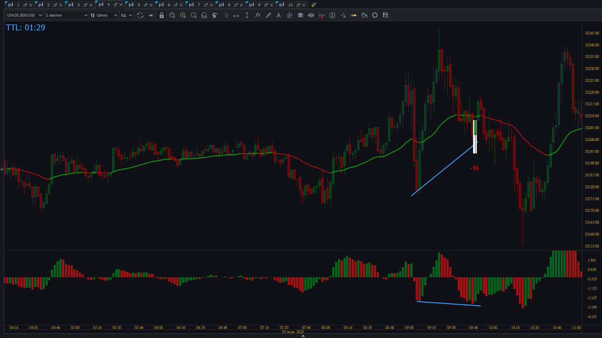Click the auto-shift chart arrow icon
This screenshot has height=338, width=602.
[x=151, y=15]
